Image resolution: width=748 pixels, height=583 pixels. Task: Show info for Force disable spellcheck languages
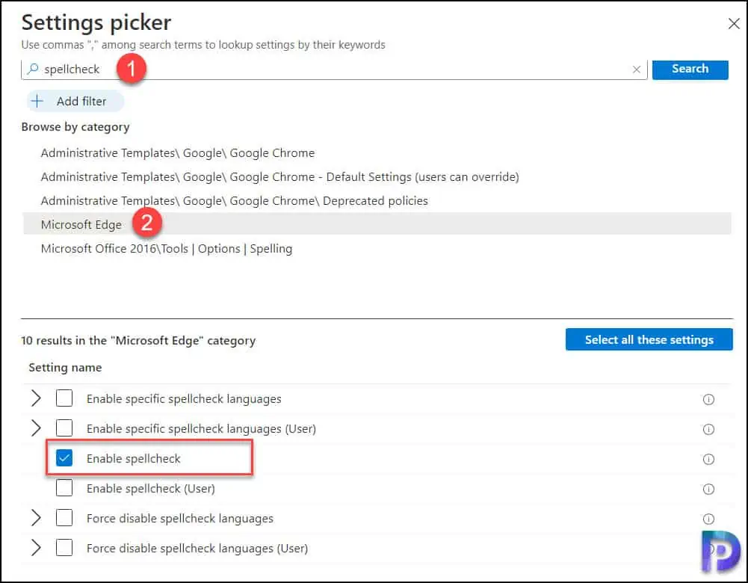(708, 519)
